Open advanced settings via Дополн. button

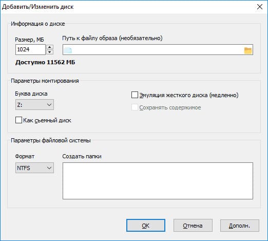(240, 226)
